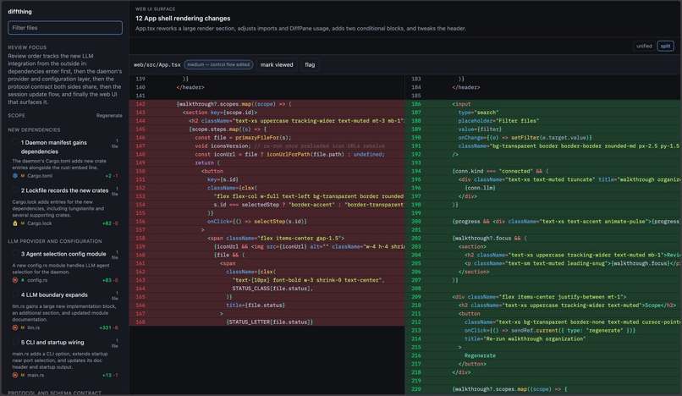This screenshot has height=396, width=682.
Task: Open step 2 Lockfile records the new crates
Action: point(65,190)
